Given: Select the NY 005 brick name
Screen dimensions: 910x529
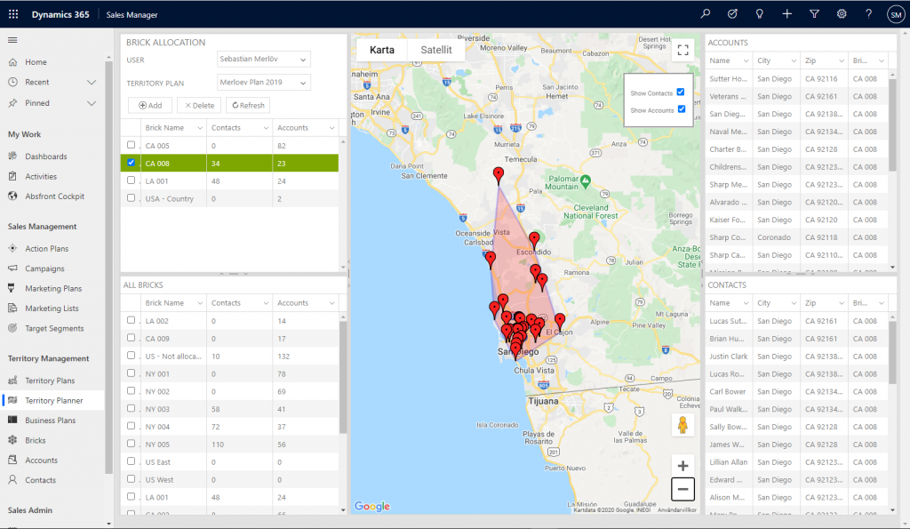Looking at the screenshot, I should pyautogui.click(x=157, y=445).
